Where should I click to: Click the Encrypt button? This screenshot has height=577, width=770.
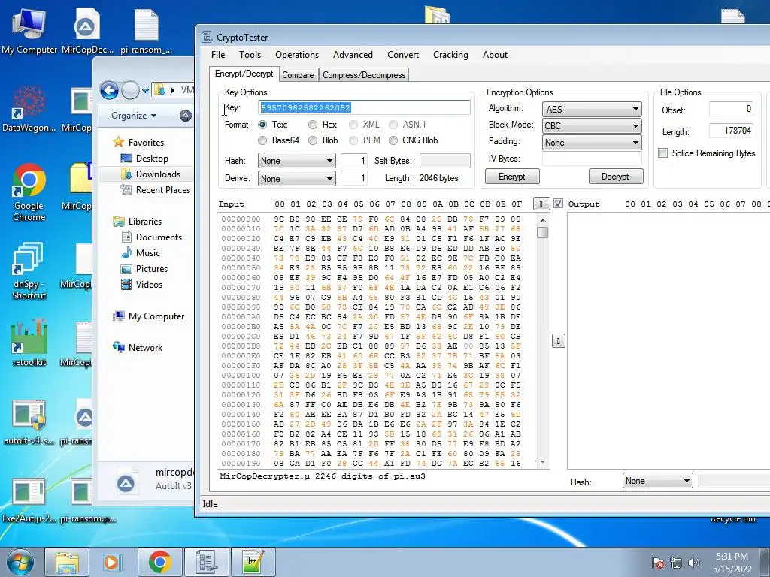pos(512,176)
